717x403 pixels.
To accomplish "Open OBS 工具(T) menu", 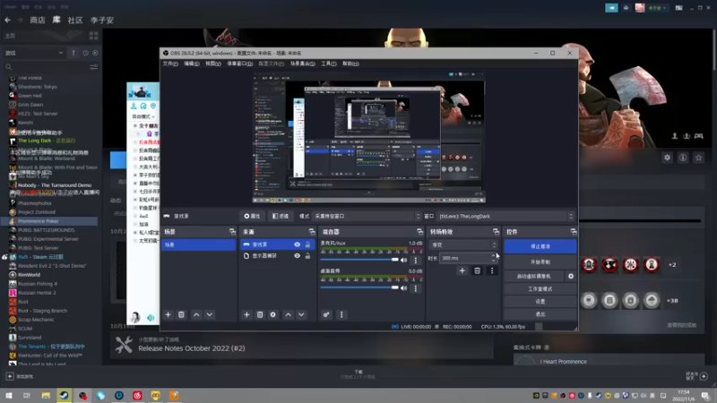I will tap(329, 64).
